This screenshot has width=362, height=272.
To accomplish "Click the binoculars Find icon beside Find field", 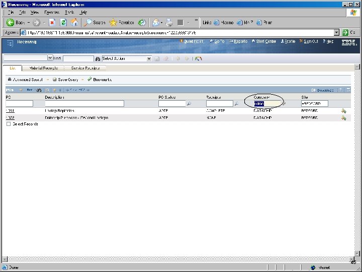I will click(x=98, y=59).
